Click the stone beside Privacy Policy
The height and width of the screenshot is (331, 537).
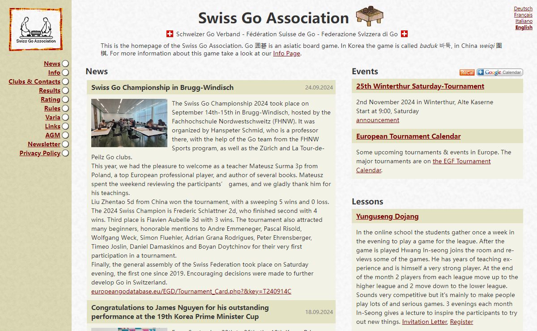(65, 153)
